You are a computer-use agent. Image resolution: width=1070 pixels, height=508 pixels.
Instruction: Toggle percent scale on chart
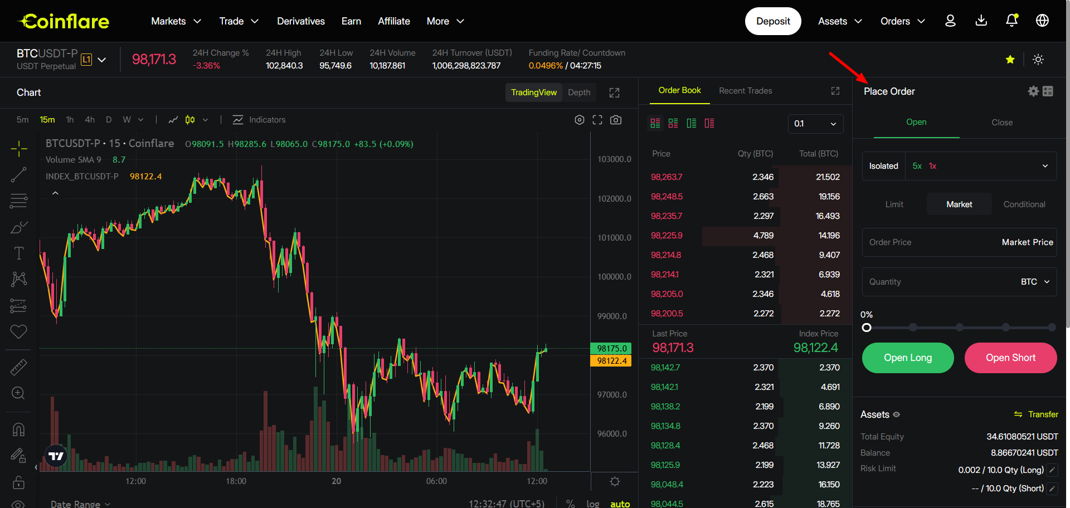(570, 504)
